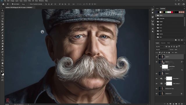Screen dimensions: 186x105
Task: Click Lock all padlock icon in Layers
Action: (x=169, y=52)
